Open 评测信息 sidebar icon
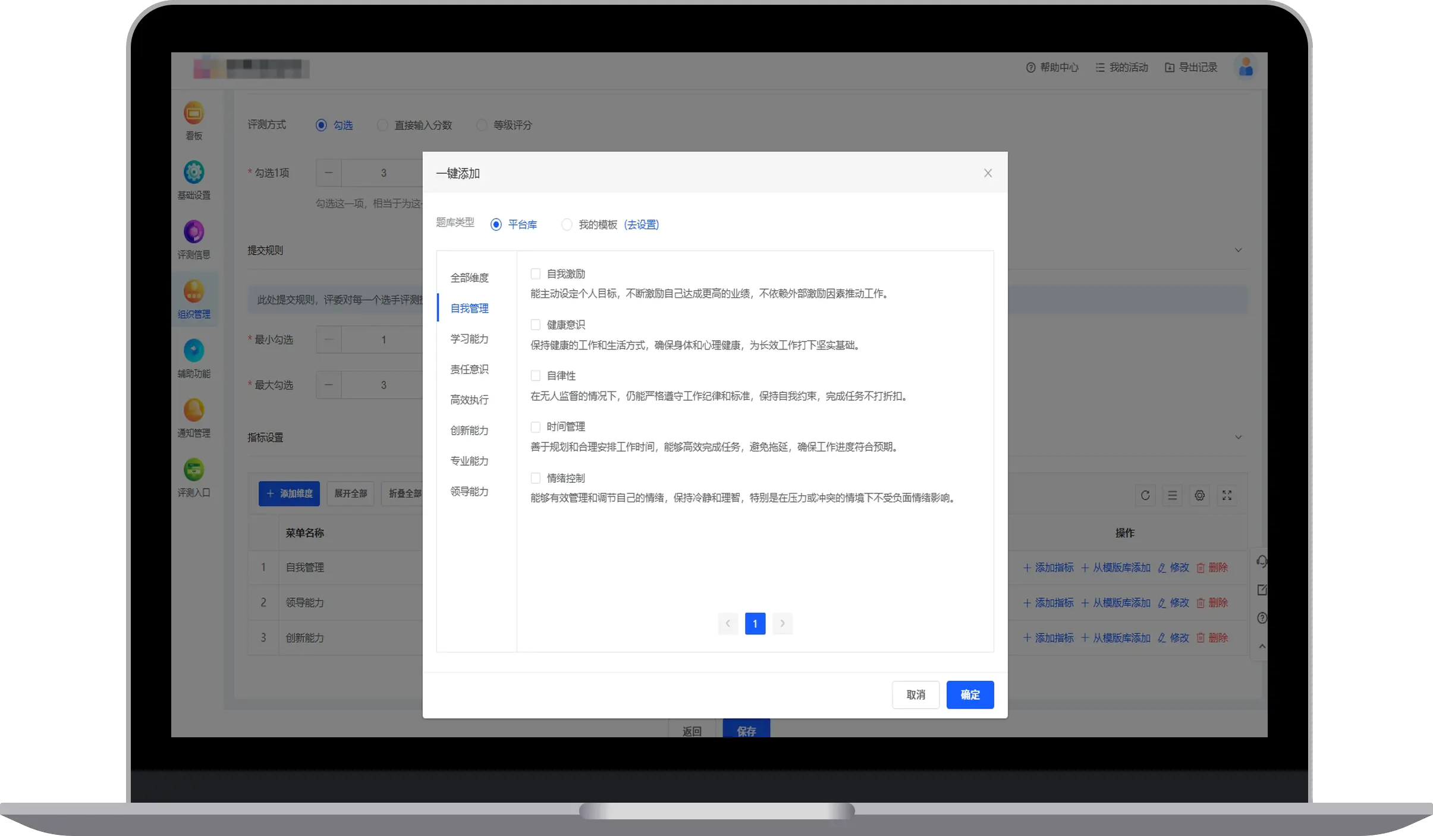 (x=193, y=232)
